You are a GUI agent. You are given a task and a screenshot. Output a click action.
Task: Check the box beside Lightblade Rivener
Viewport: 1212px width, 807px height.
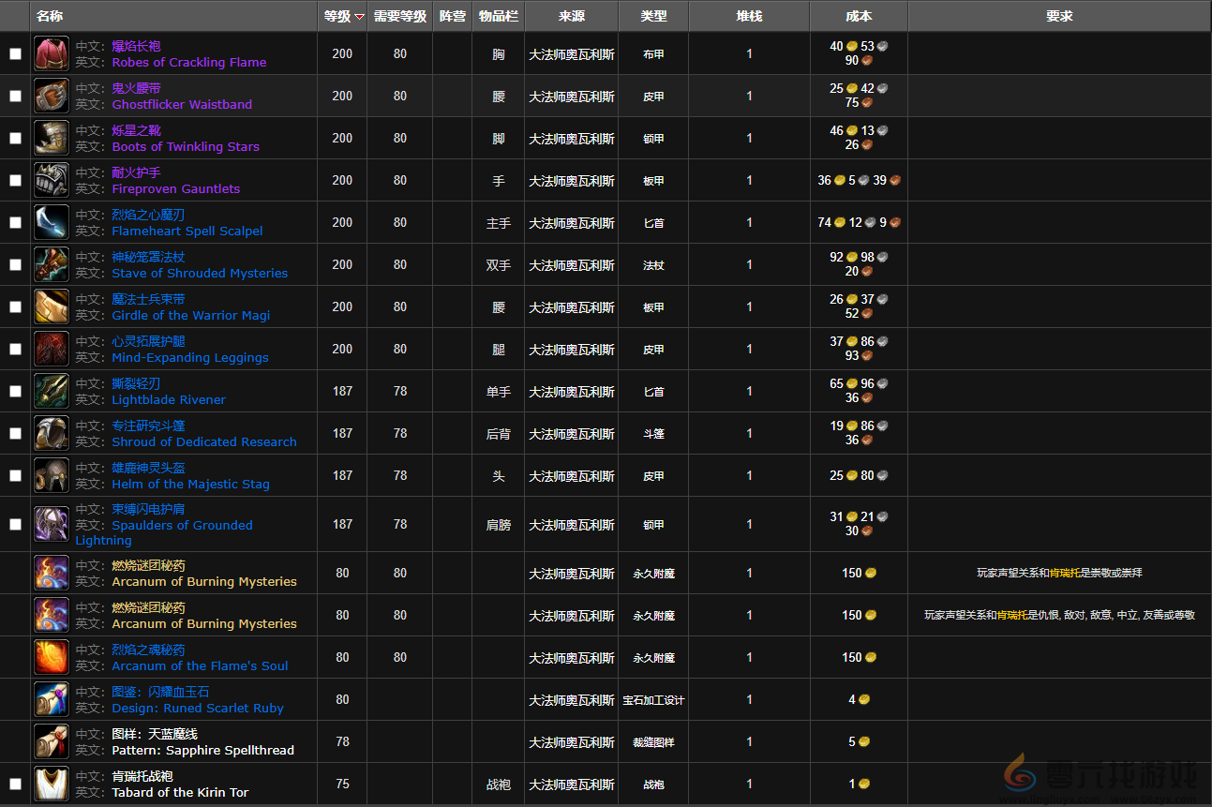[15, 391]
